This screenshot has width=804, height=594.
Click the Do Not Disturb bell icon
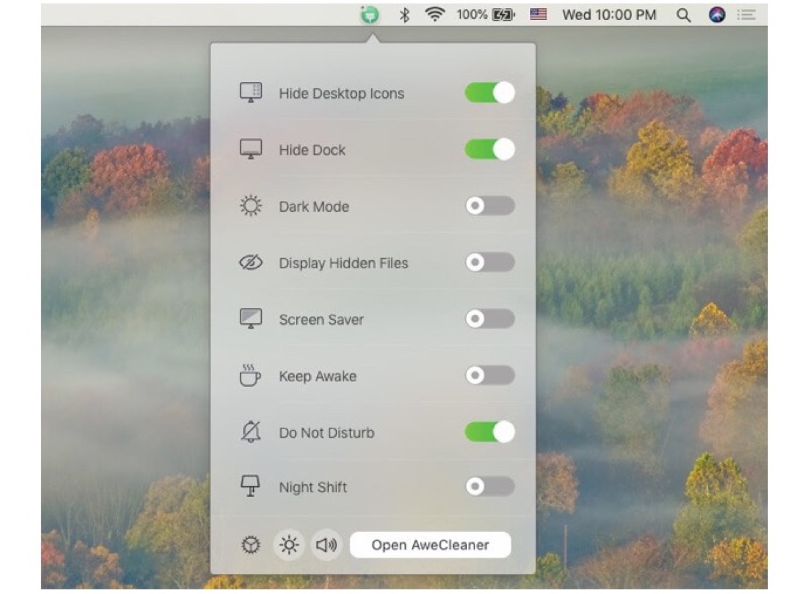pos(249,432)
